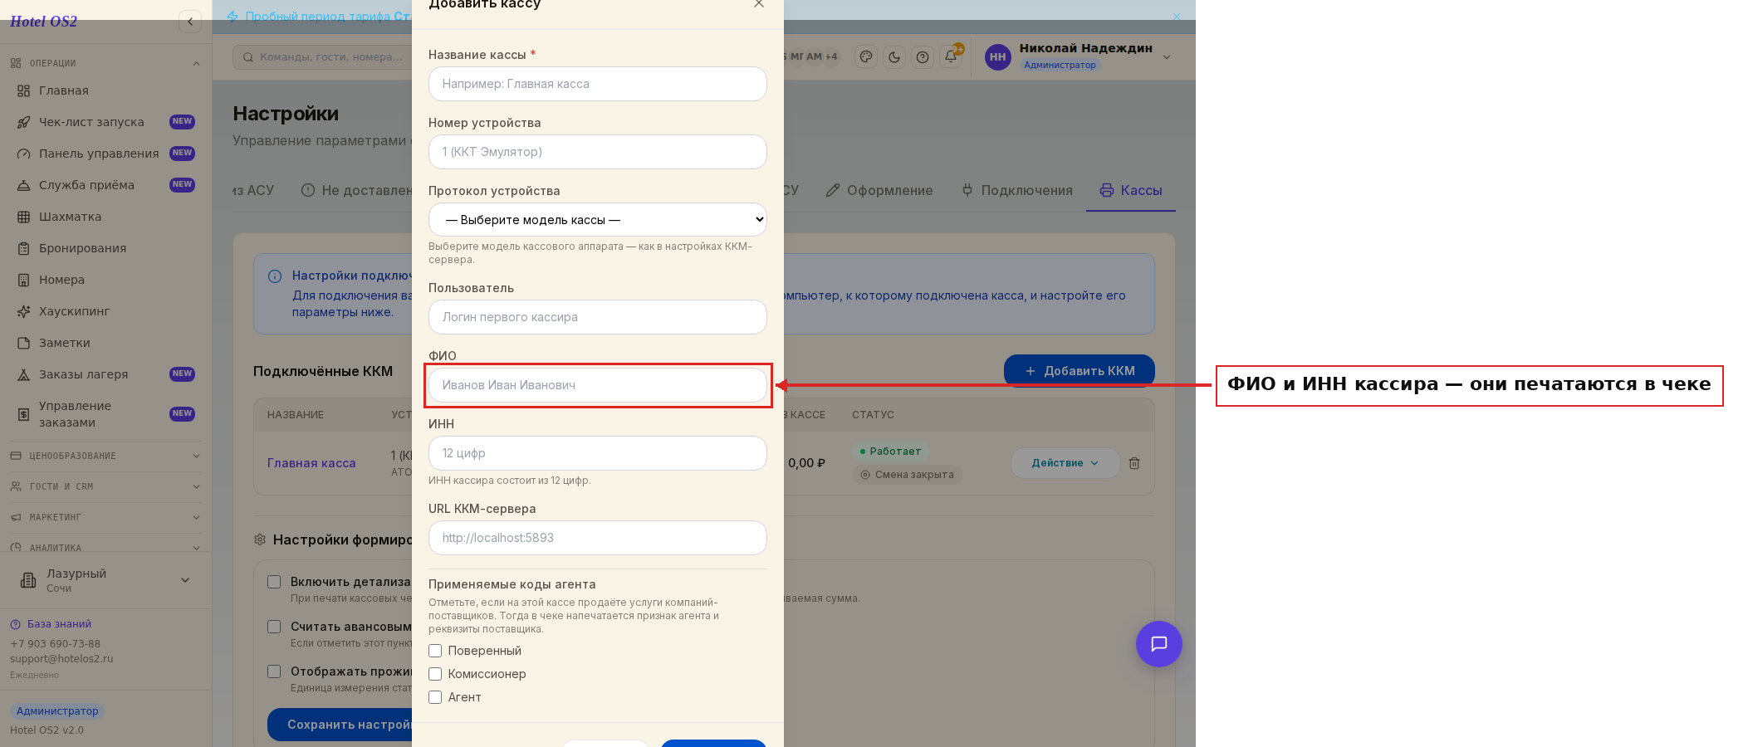Click the Добавить ККМ button
This screenshot has height=747, width=1743.
1080,371
